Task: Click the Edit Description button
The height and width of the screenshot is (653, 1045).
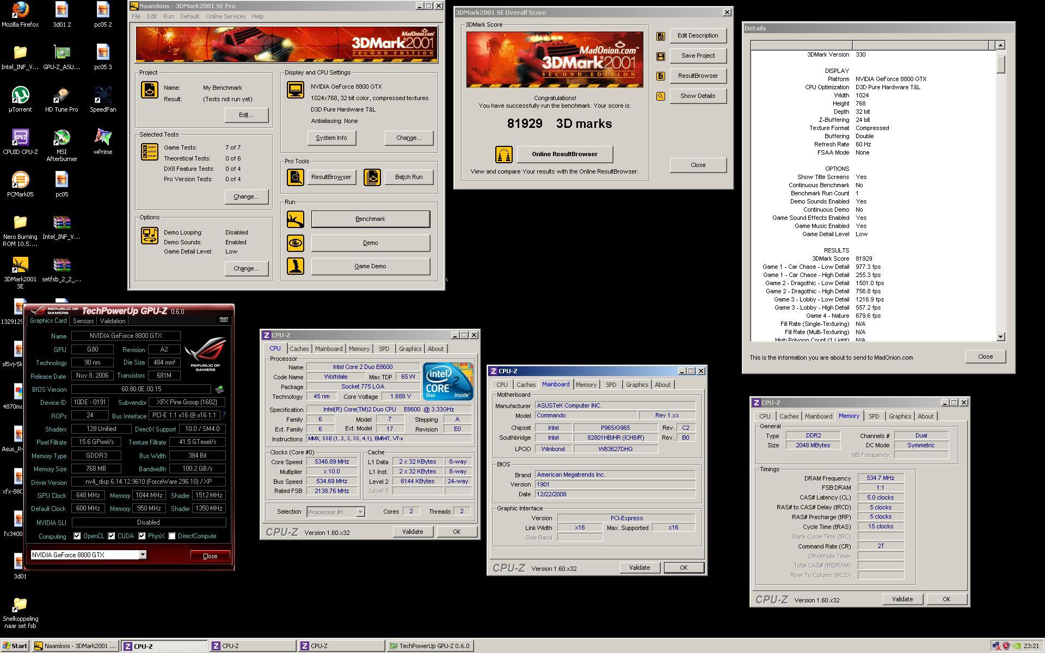Action: pyautogui.click(x=698, y=35)
